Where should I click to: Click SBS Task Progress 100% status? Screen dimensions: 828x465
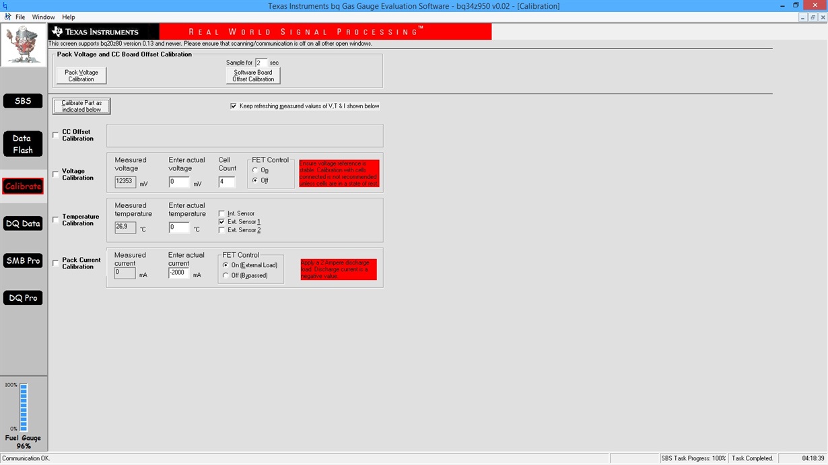pos(693,458)
